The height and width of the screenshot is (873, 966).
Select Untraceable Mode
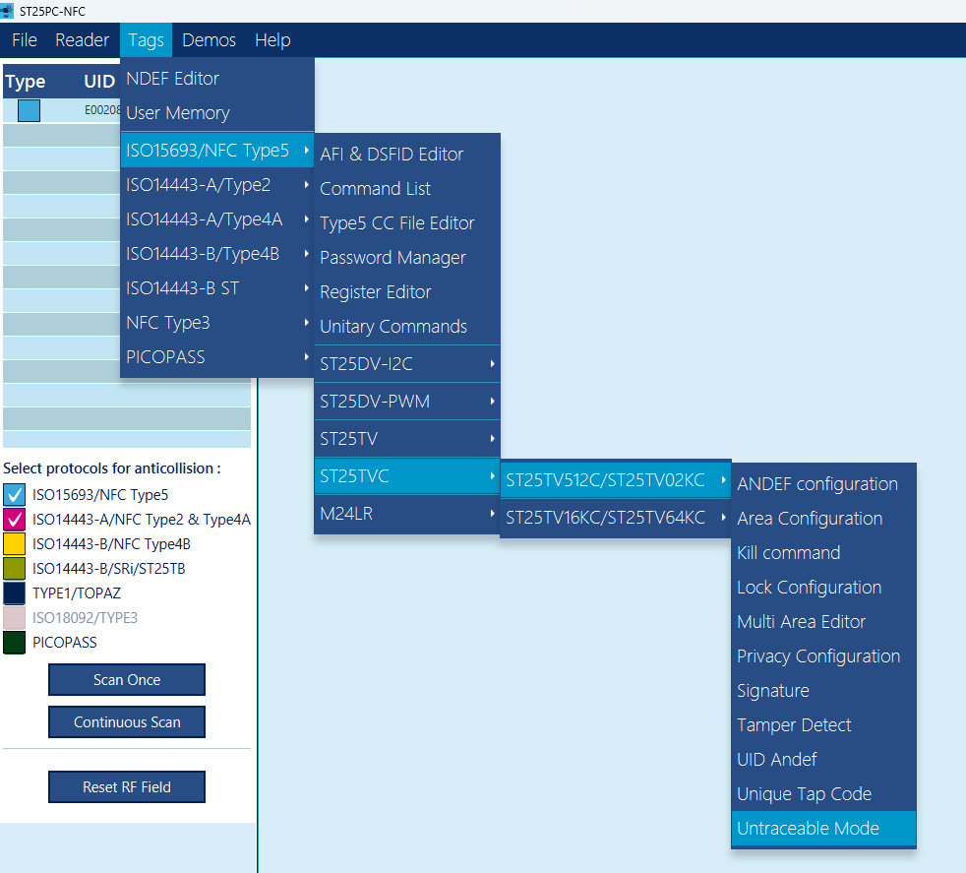[x=823, y=829]
